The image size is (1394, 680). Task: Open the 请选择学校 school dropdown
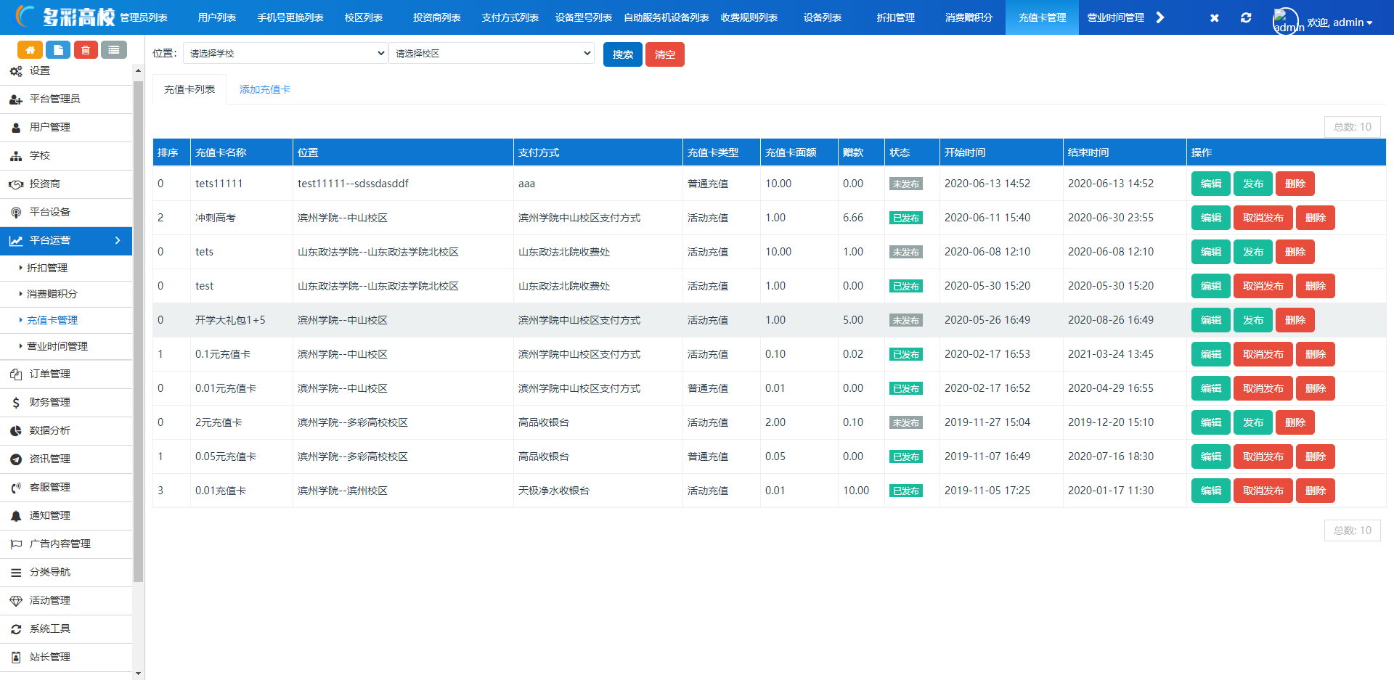pyautogui.click(x=285, y=53)
